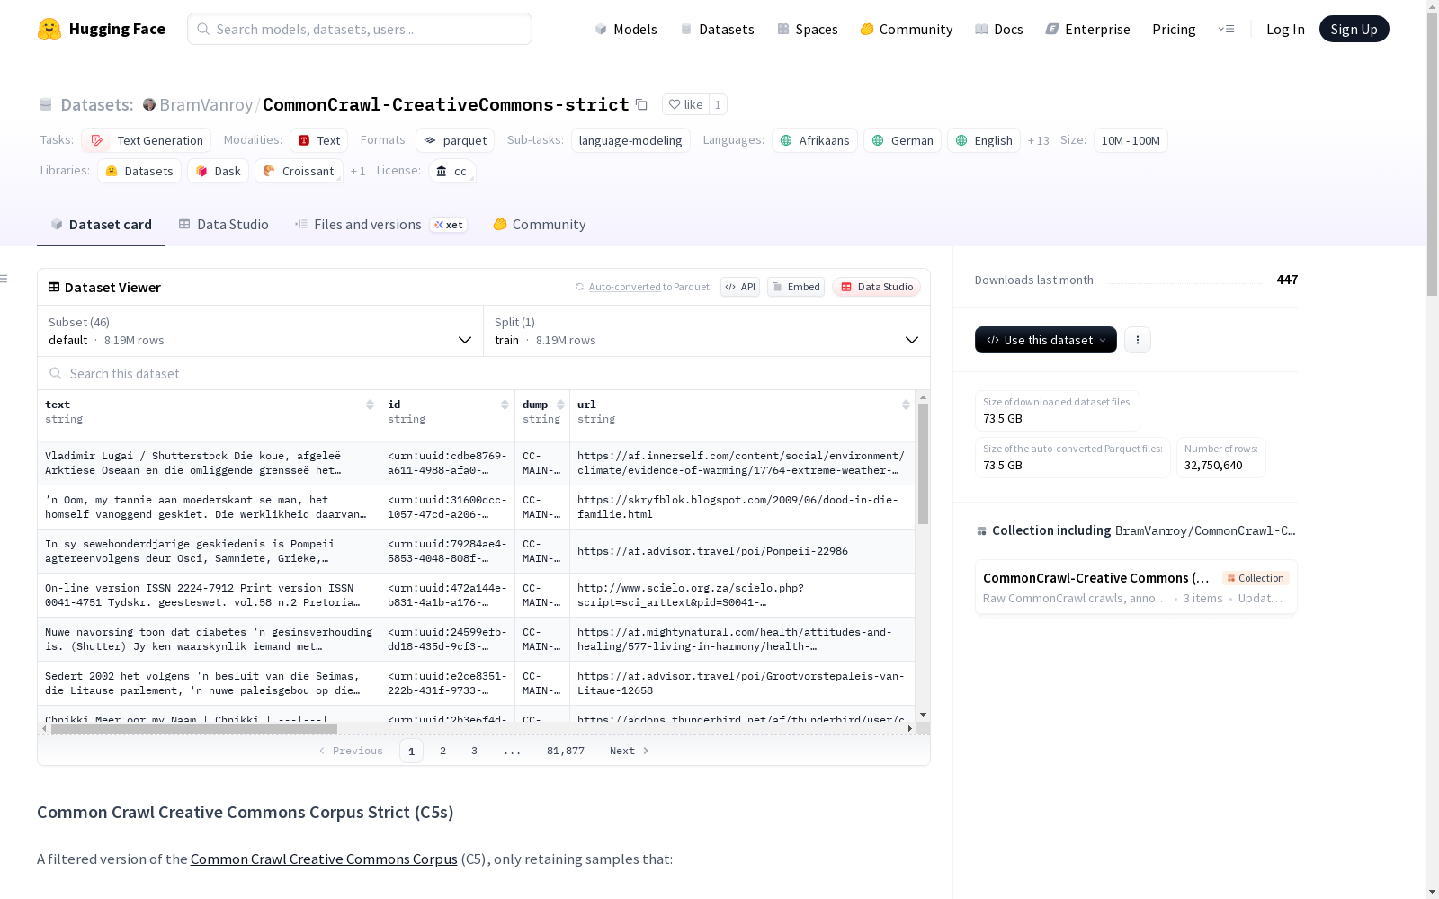Switch to the Dataset card tab

(101, 225)
